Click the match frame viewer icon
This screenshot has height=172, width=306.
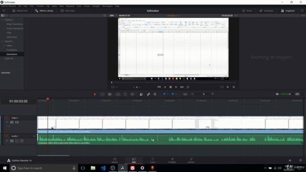(222, 87)
